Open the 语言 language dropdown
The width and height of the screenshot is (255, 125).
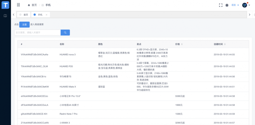235,5
